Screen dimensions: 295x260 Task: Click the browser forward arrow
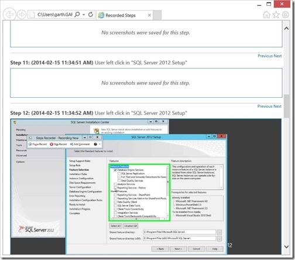[22, 15]
